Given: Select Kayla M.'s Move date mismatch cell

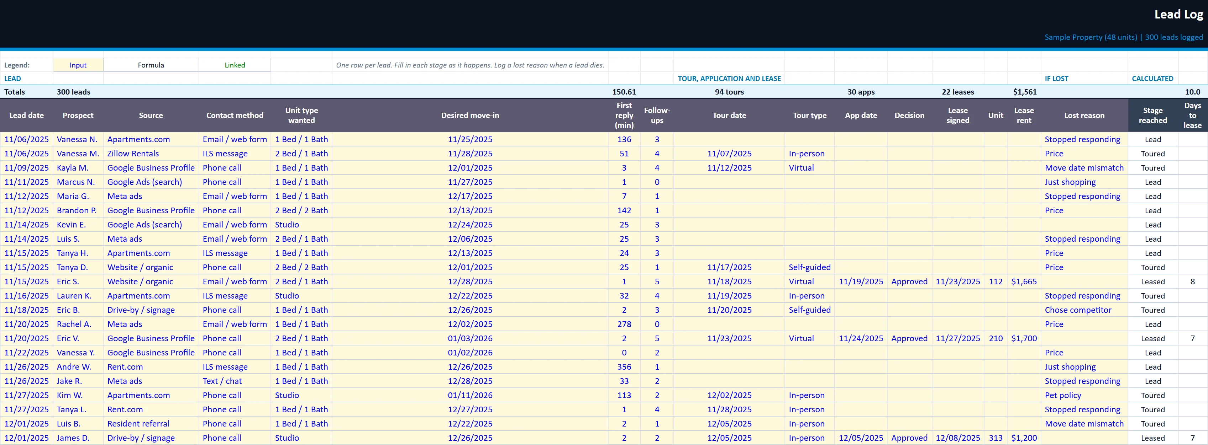Looking at the screenshot, I should pos(1084,168).
